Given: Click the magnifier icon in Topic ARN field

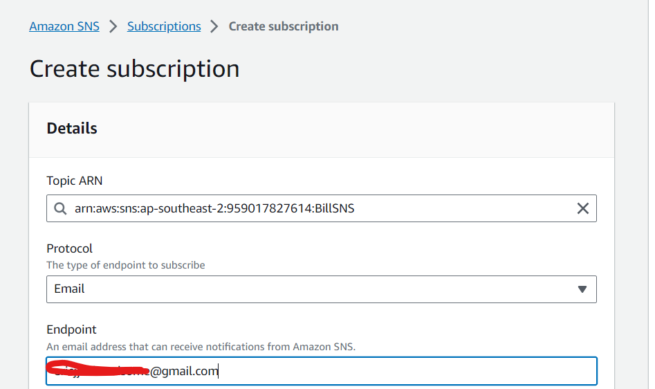Looking at the screenshot, I should pos(60,208).
